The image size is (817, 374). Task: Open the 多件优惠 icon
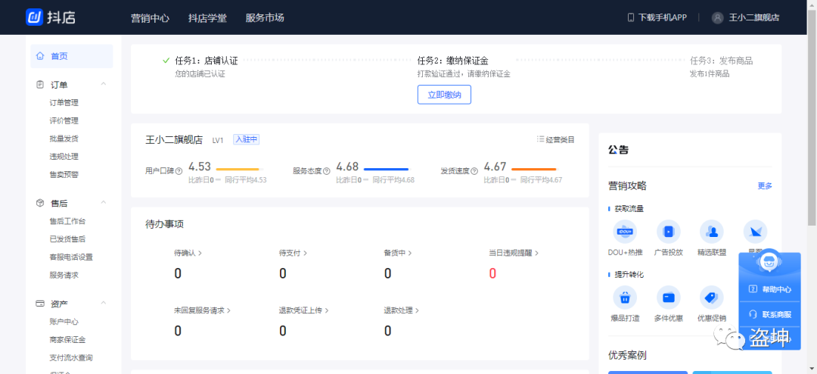point(668,298)
